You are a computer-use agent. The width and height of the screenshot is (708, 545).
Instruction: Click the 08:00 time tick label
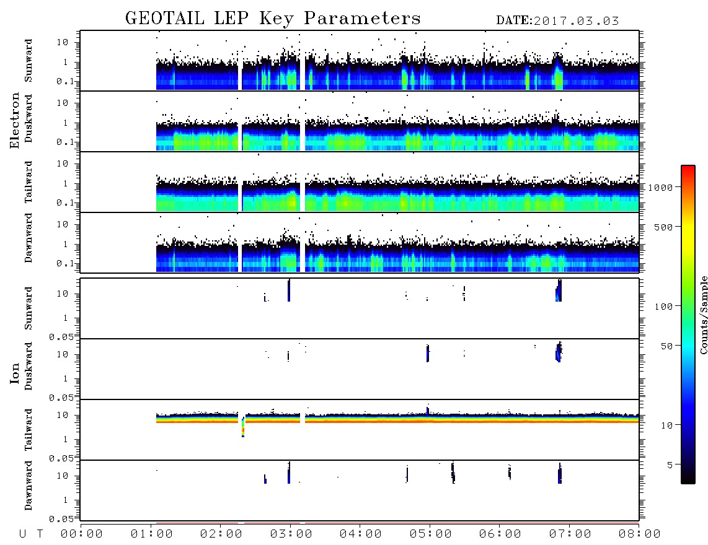[640, 534]
